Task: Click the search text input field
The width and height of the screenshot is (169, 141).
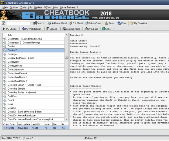Action: [18, 23]
